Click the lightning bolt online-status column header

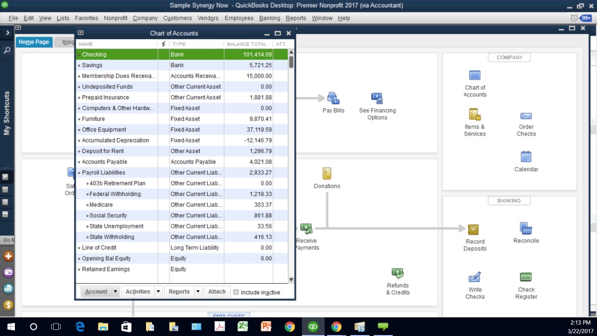tap(163, 44)
